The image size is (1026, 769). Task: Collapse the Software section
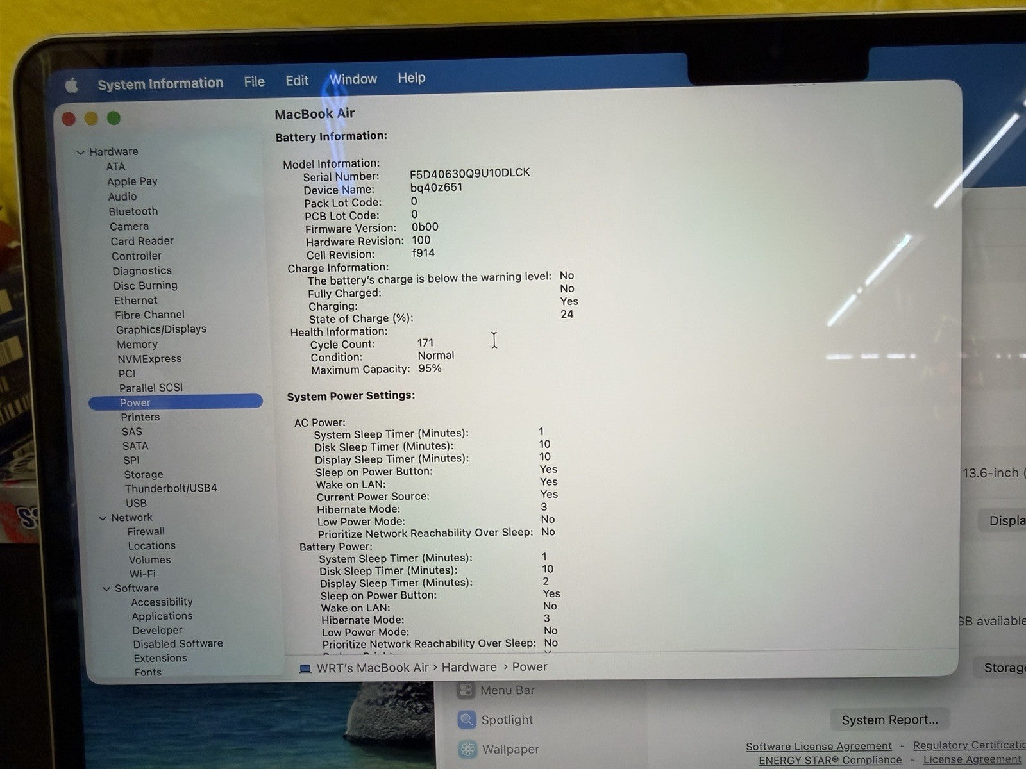(106, 588)
